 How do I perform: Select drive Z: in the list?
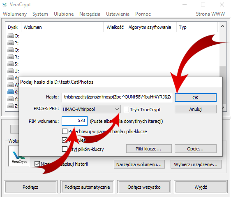(x=13, y=106)
